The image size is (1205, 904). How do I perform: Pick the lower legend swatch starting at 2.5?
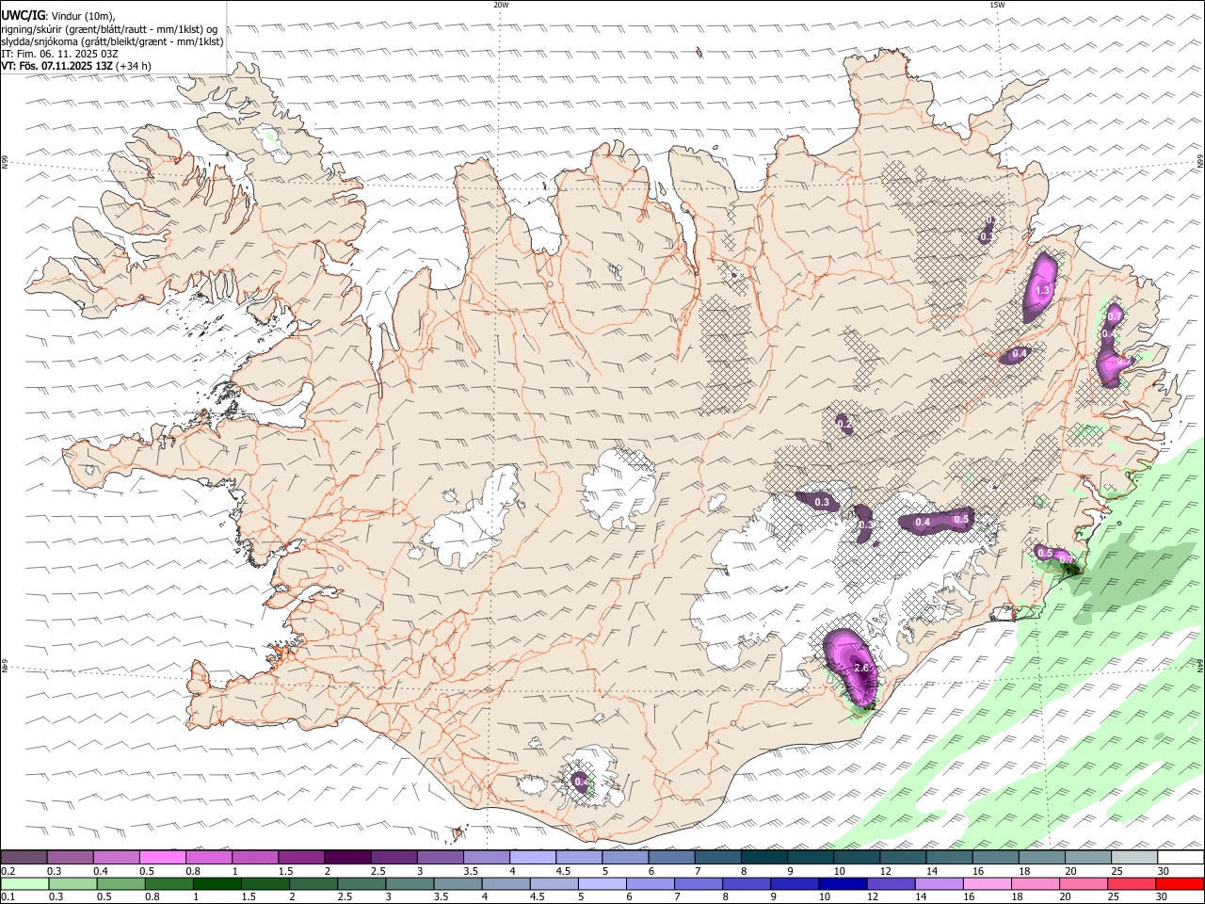point(361,883)
